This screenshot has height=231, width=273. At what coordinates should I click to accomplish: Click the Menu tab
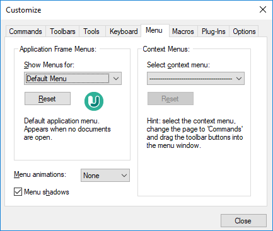[x=154, y=30]
